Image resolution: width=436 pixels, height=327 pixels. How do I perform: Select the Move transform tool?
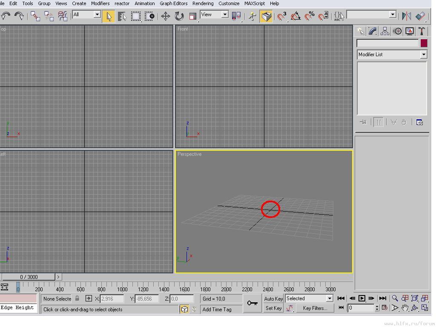tap(165, 16)
